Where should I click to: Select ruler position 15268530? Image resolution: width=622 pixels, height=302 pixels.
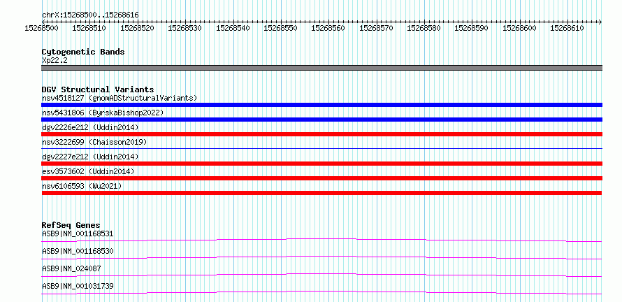185,28
